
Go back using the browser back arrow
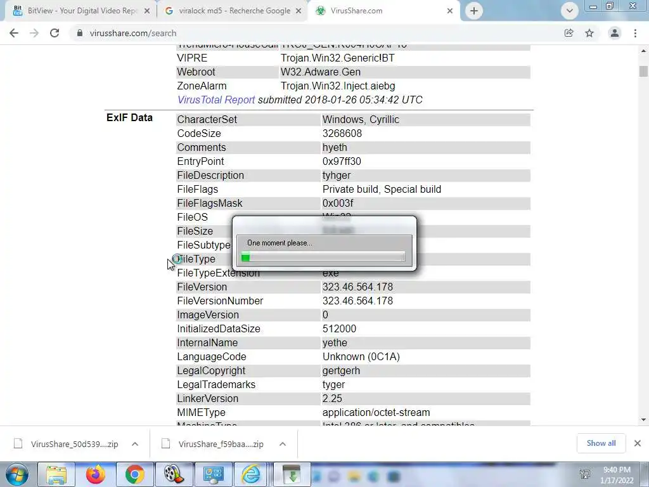[14, 33]
